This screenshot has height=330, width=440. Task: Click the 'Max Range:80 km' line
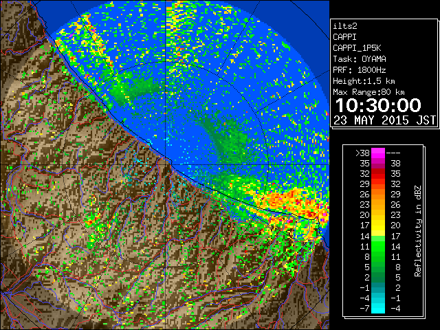(368, 92)
